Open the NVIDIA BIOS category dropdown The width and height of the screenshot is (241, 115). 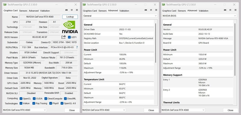pos(199,16)
